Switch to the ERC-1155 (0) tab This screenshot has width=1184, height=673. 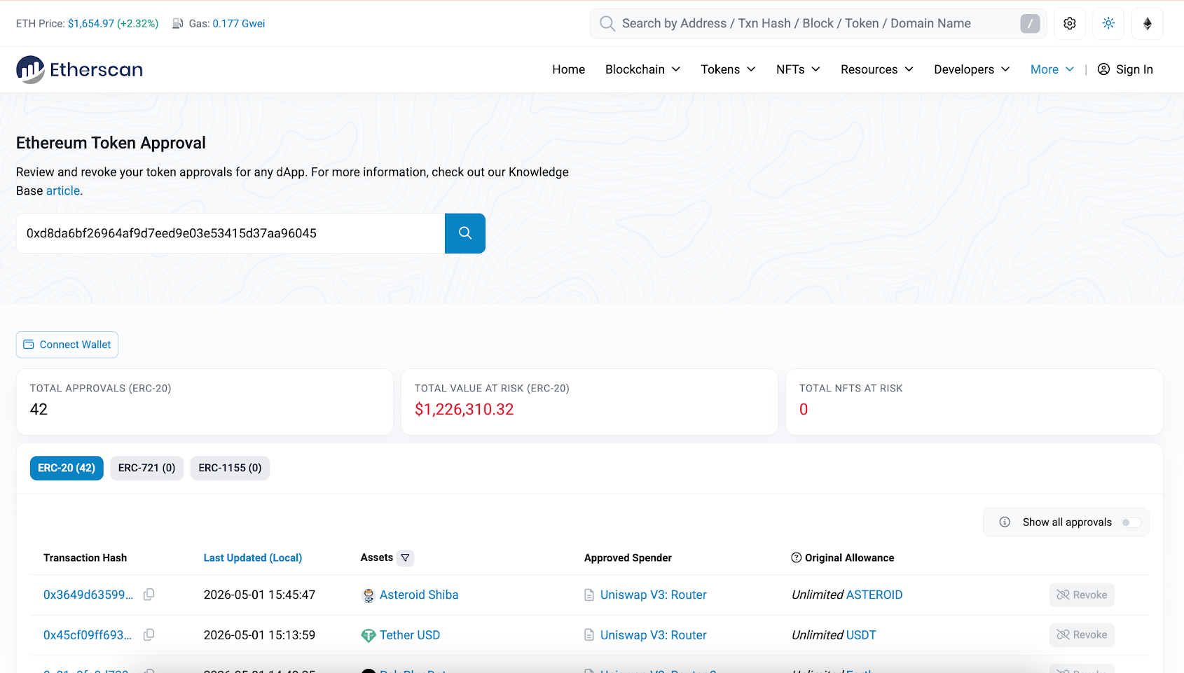pyautogui.click(x=230, y=468)
